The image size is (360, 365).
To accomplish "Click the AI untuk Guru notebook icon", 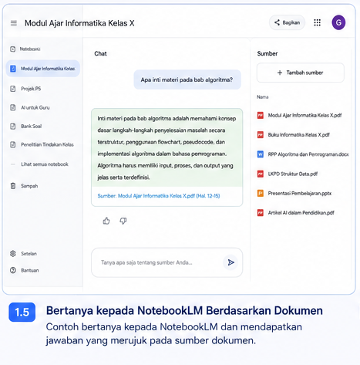I will coord(13,107).
